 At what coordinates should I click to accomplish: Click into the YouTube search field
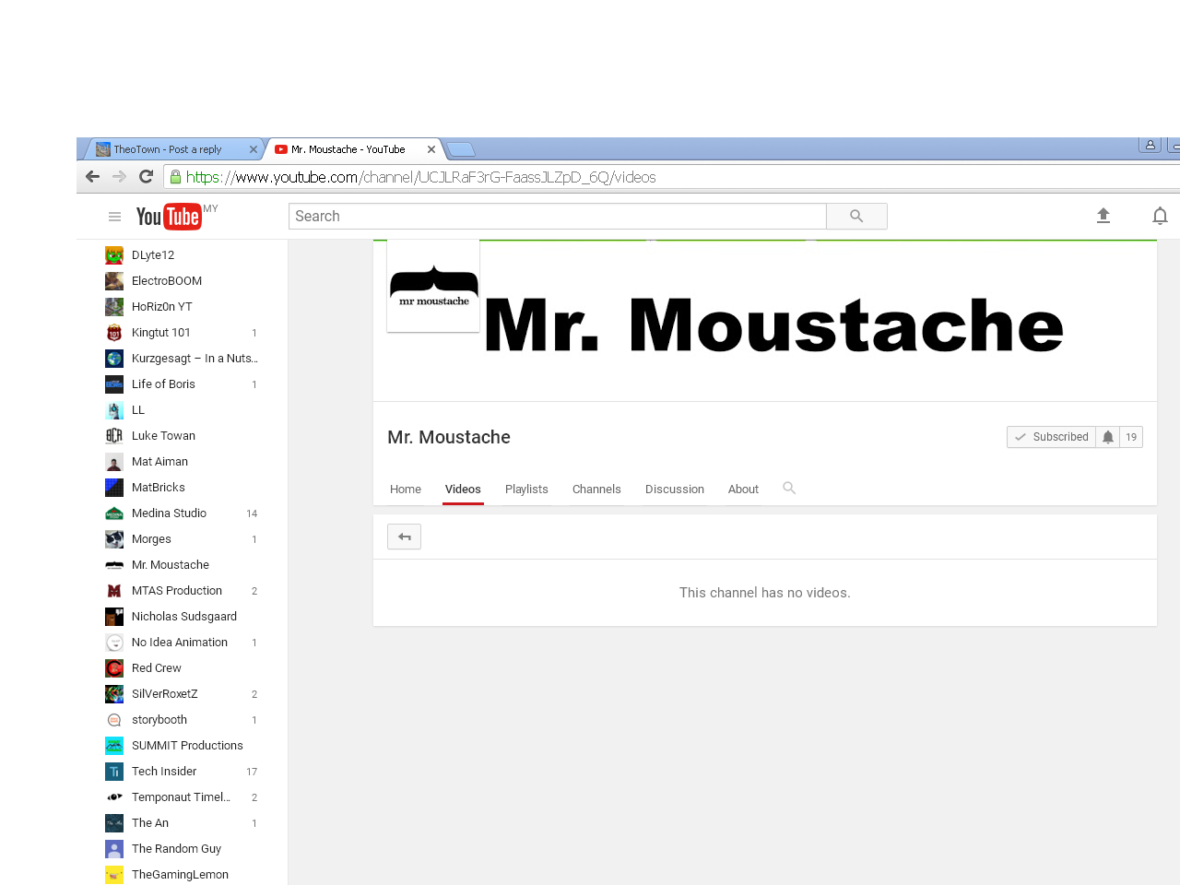coord(558,216)
